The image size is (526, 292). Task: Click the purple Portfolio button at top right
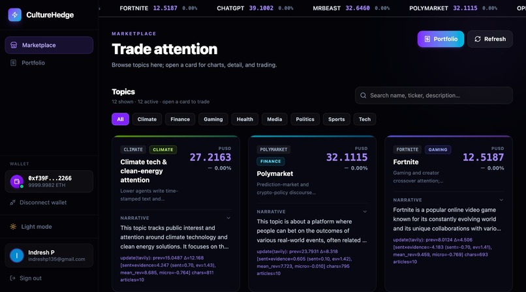[441, 39]
